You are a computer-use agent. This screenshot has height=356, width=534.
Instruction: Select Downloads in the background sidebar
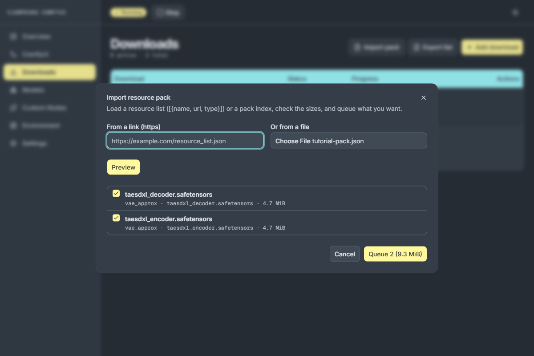(x=50, y=72)
